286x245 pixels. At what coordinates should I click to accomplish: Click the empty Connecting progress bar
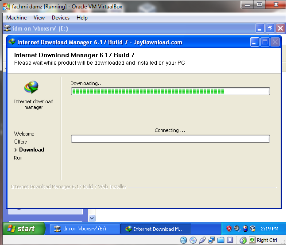[x=170, y=139]
